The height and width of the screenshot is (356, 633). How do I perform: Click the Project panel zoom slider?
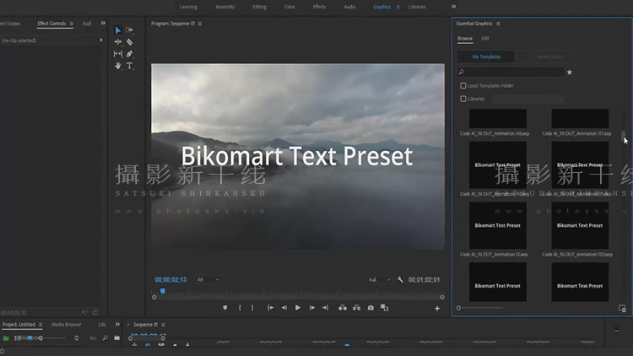pos(53,337)
